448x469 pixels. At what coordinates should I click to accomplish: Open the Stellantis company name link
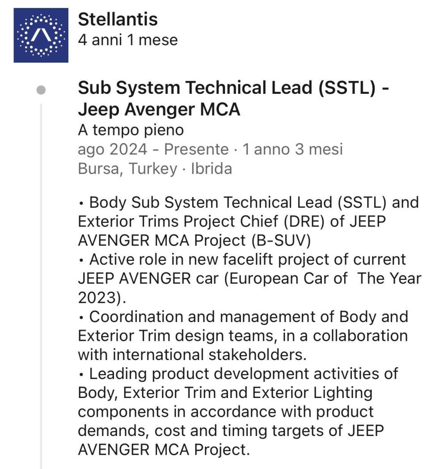118,19
